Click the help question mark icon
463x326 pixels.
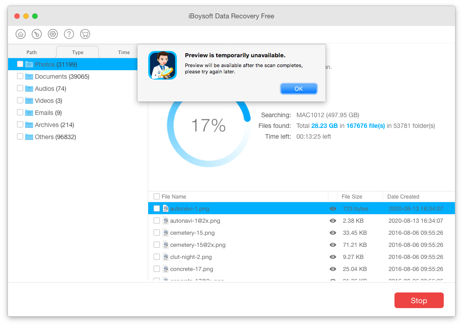[x=69, y=34]
